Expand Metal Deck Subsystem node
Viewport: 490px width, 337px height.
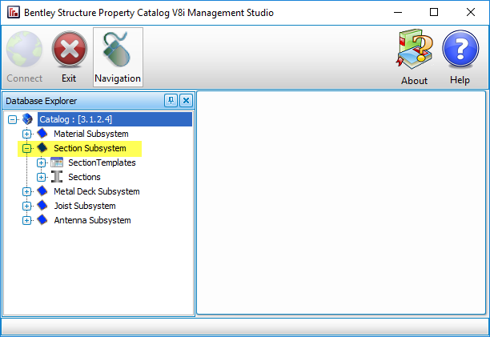click(27, 191)
